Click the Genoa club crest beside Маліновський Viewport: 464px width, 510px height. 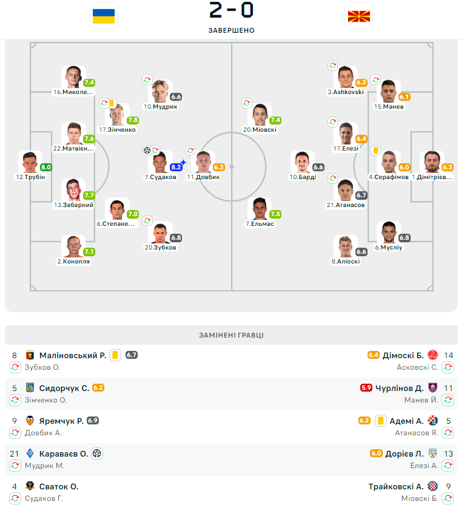[30, 355]
